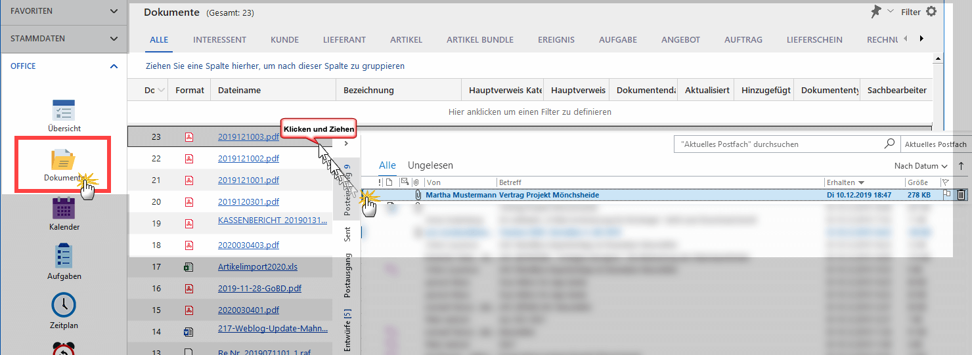Screen dimensions: 972x355
Task: Open the Aufgaben clipboard icon
Action: click(x=64, y=257)
